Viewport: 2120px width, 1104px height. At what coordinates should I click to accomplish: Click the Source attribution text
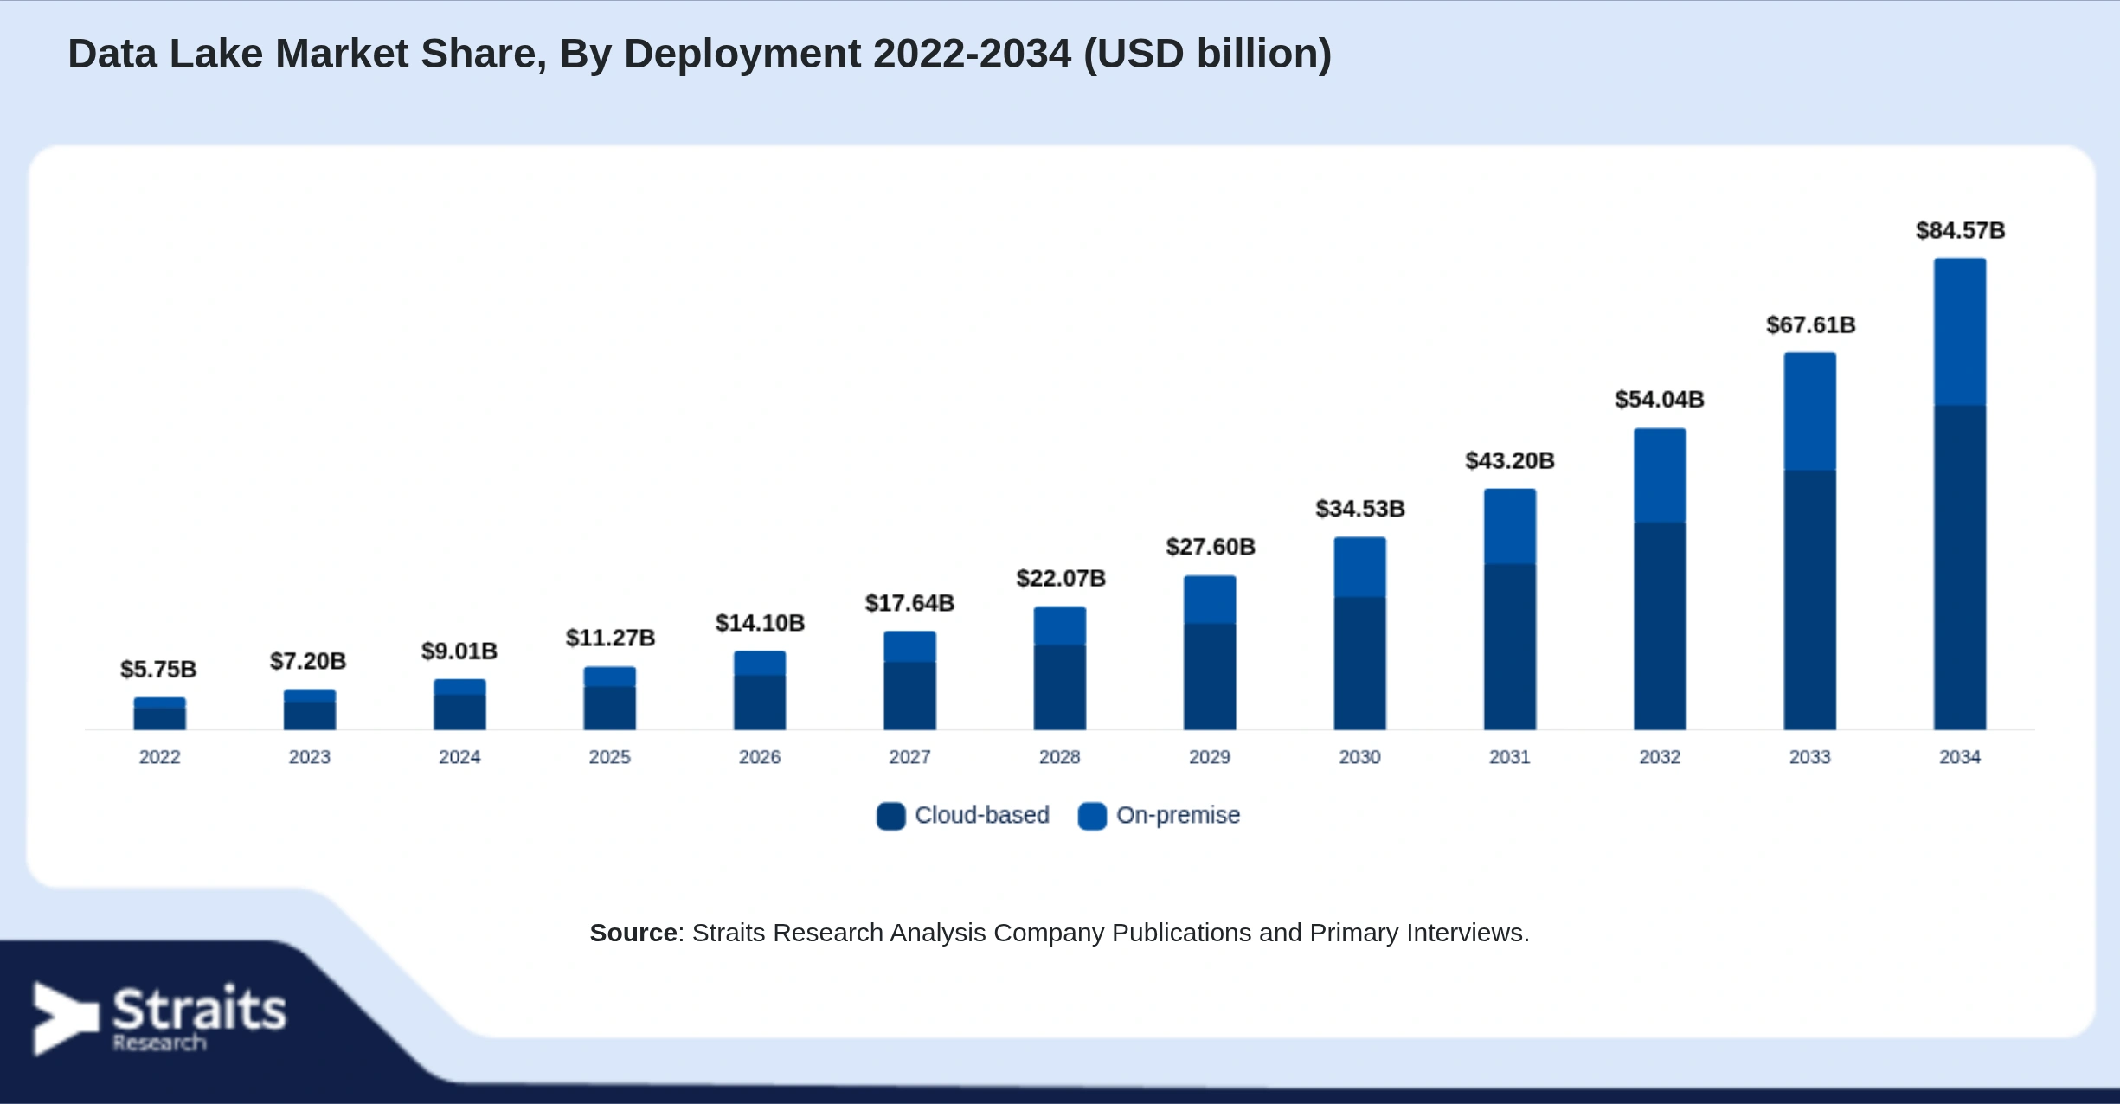pos(1060,933)
